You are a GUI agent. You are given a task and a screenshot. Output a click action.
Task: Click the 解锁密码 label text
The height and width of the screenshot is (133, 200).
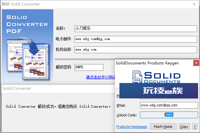[x=63, y=67]
